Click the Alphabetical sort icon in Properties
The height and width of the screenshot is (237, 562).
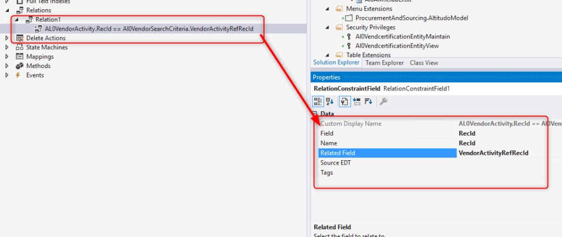click(x=330, y=101)
